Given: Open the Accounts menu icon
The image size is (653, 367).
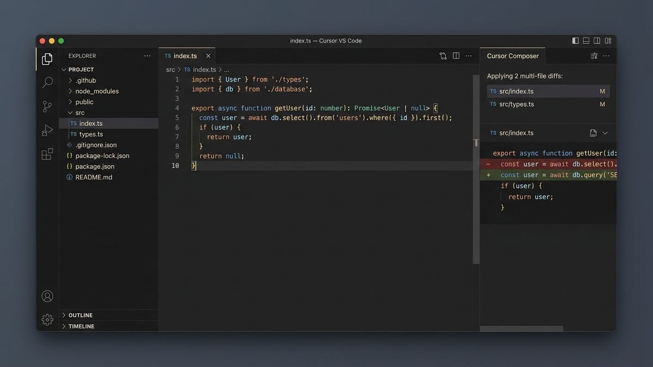Looking at the screenshot, I should point(47,296).
